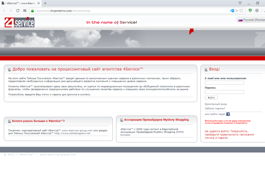Image resolution: width=265 pixels, height=173 pixels.
Task: Open the http://www.job4shoppers.net link
Action: (x=72, y=133)
